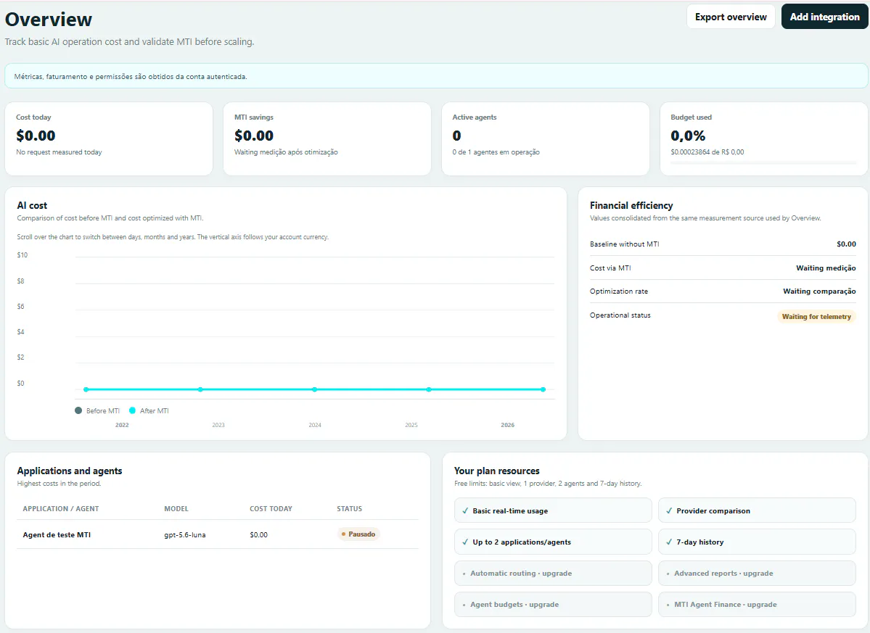Select the Active agents card
This screenshot has width=870, height=633.
click(x=546, y=138)
